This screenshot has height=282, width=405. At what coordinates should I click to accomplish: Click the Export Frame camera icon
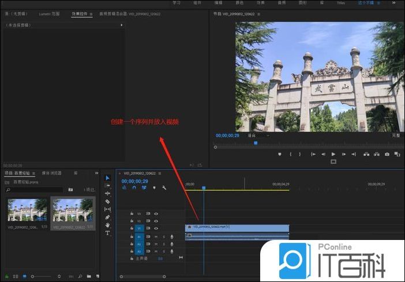(x=387, y=154)
